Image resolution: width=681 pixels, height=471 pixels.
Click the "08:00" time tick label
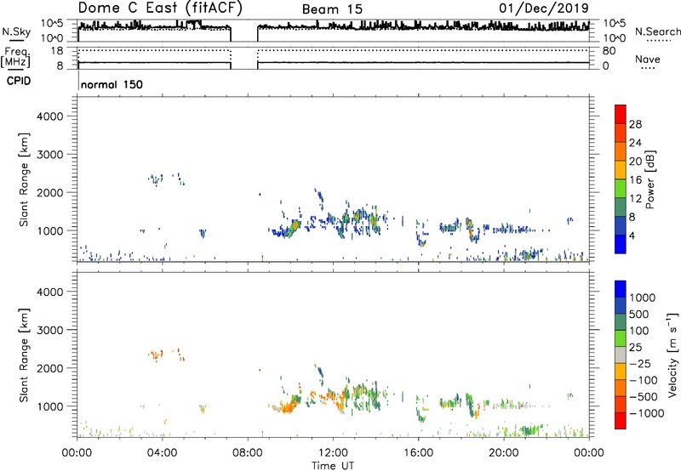pos(248,453)
